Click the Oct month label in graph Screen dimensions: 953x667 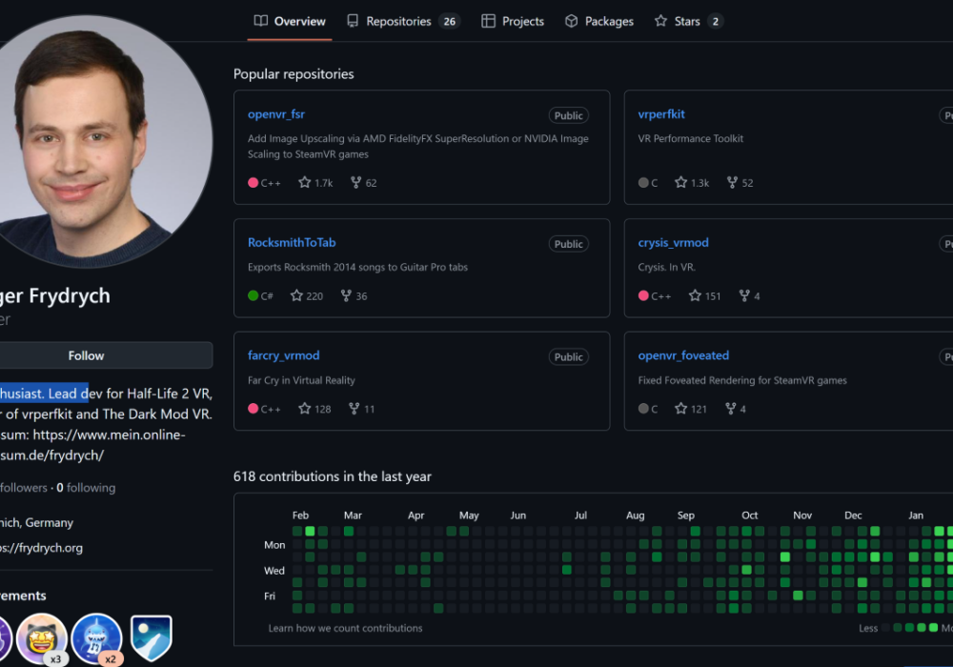coord(749,515)
